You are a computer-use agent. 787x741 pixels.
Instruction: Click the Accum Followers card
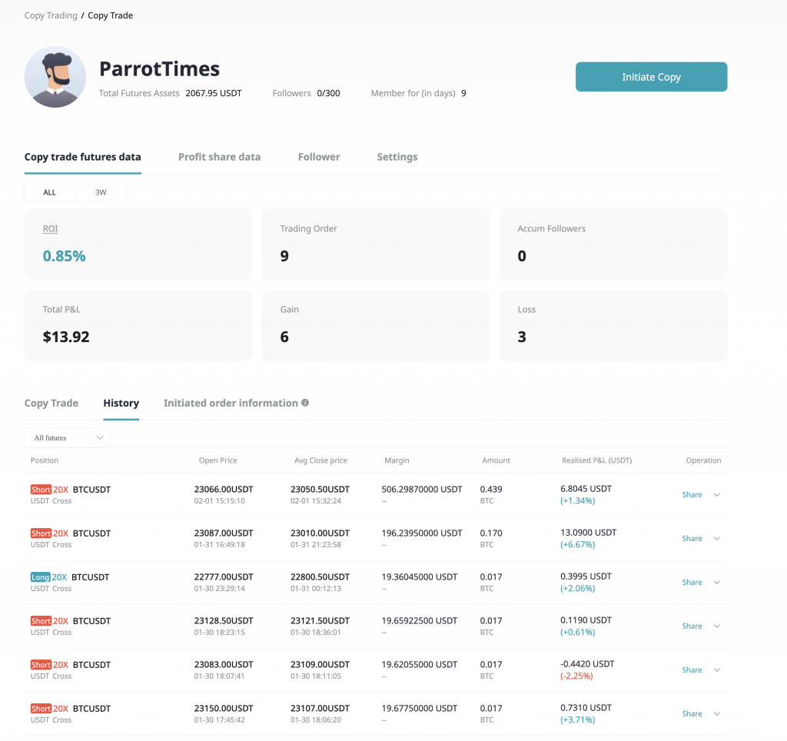coord(613,244)
